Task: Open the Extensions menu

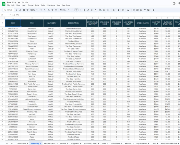Action: click(x=51, y=5)
